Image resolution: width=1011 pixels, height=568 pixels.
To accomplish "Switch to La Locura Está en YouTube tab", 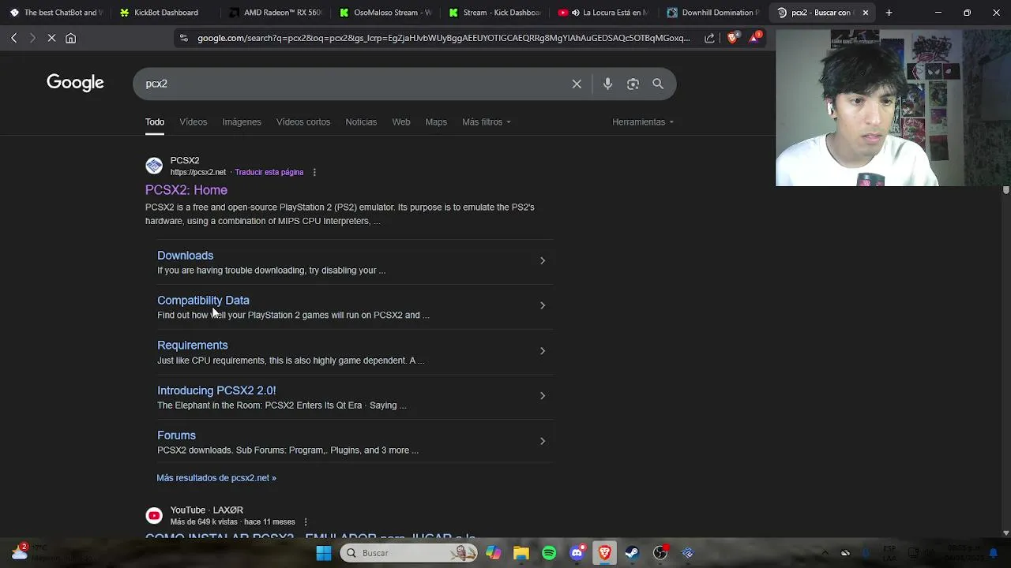I will point(602,13).
